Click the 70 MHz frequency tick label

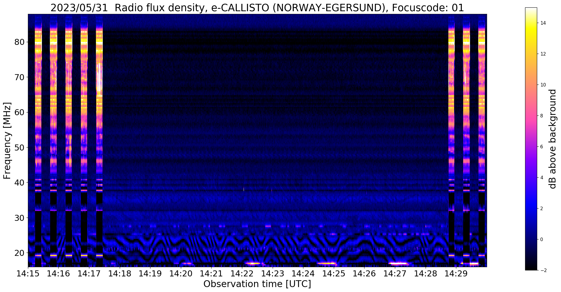[20, 77]
